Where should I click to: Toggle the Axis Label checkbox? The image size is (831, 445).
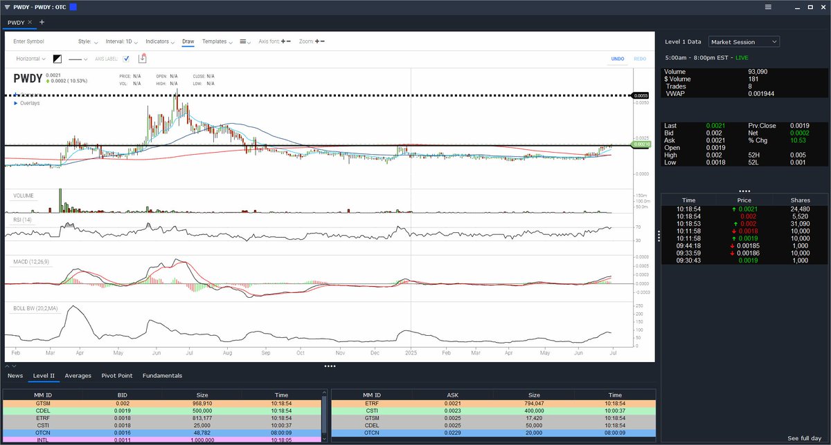[126, 59]
